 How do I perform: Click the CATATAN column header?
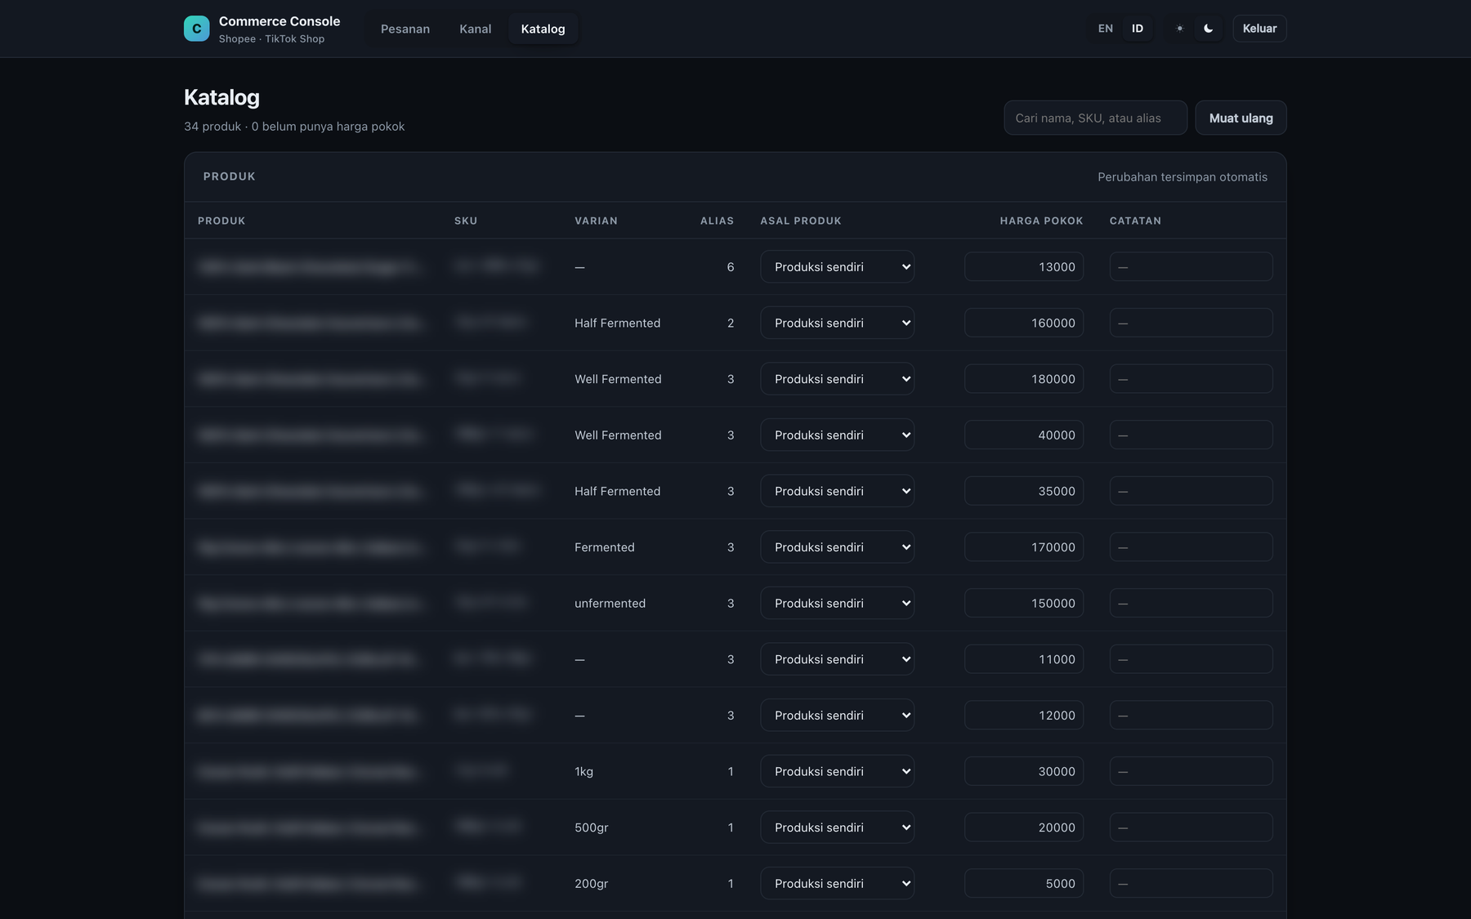(x=1135, y=221)
